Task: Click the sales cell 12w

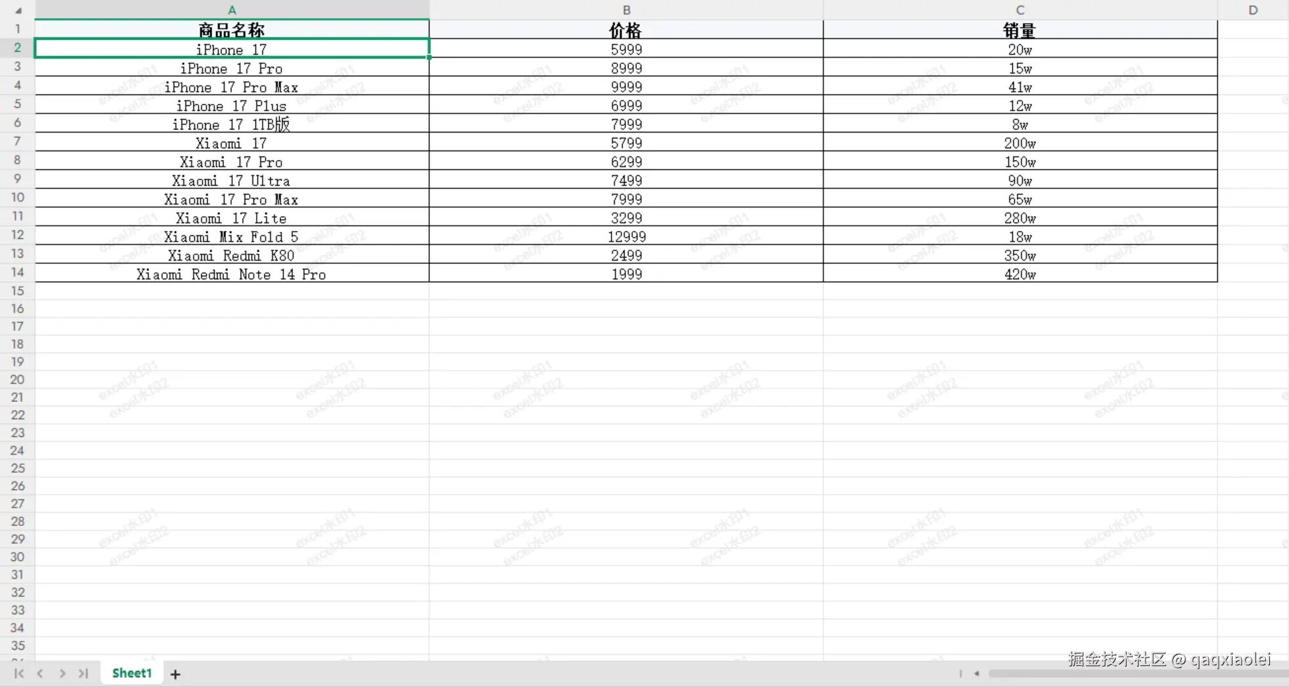Action: click(1020, 105)
